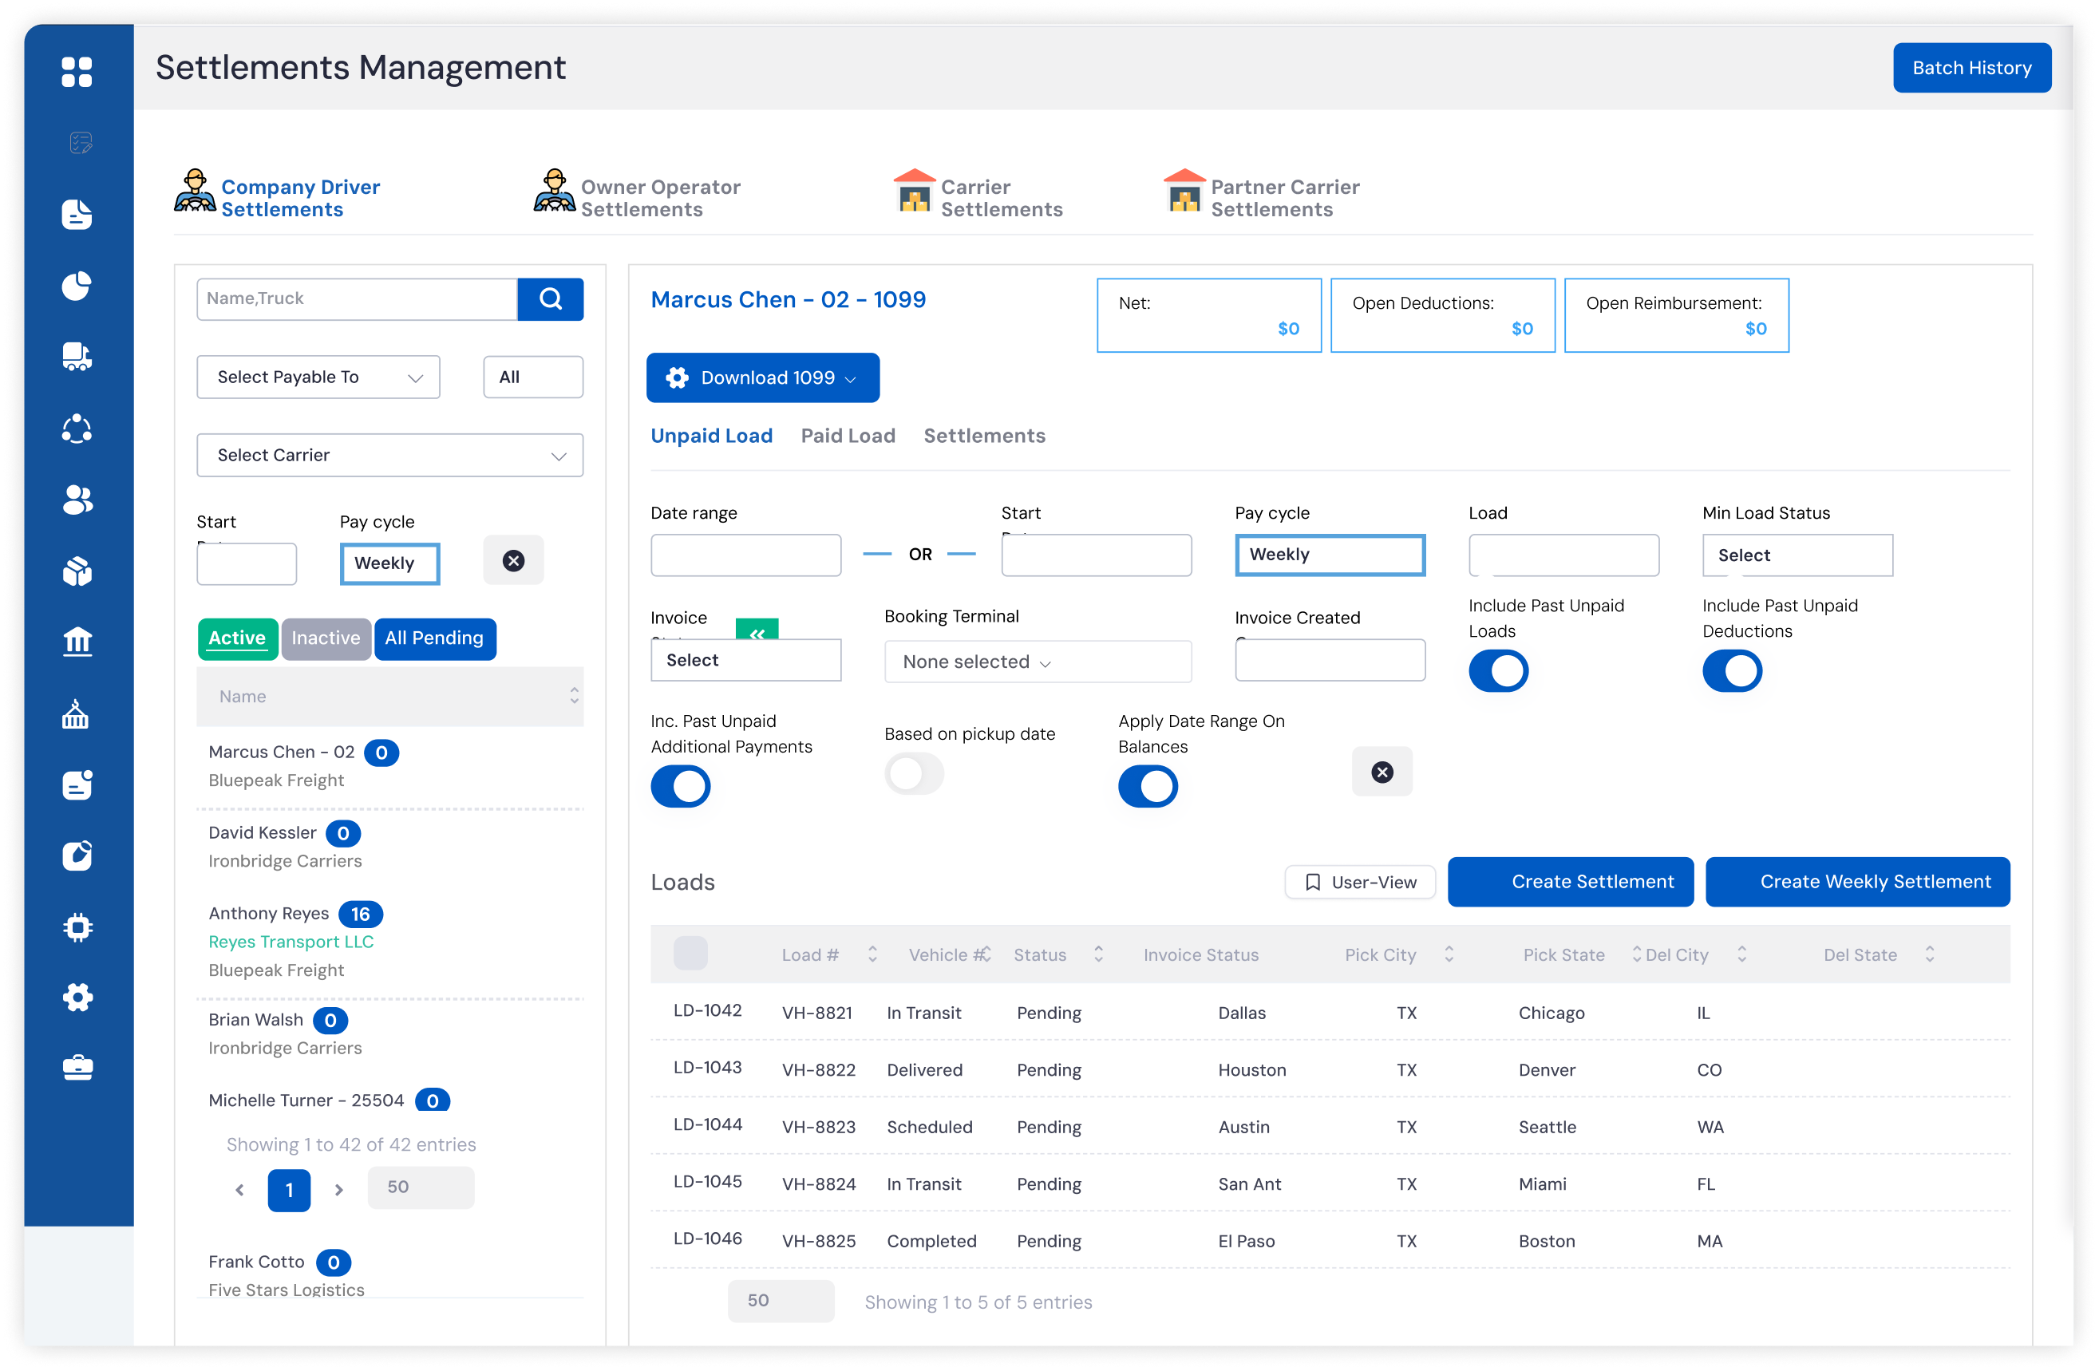Open the bank building icon in sidebar

pyautogui.click(x=77, y=642)
